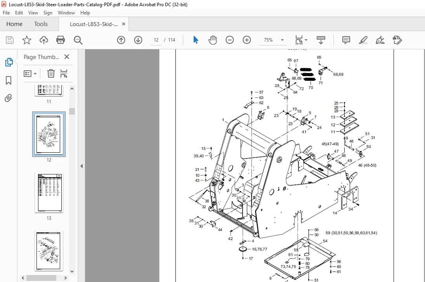Select the arrow Selection tool
This screenshot has width=425, height=282.
(196, 40)
